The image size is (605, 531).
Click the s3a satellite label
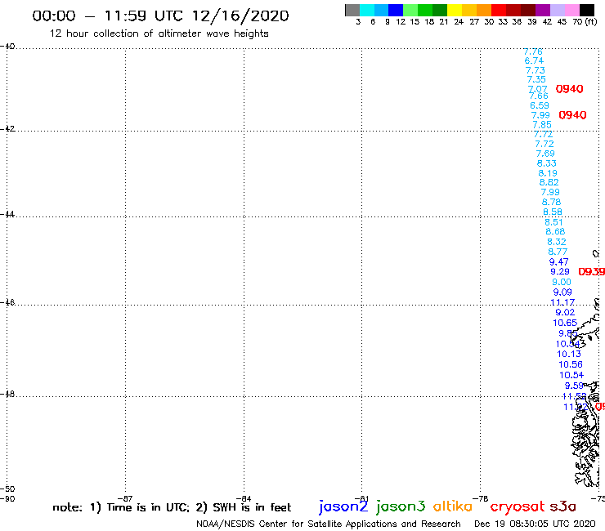click(x=562, y=506)
